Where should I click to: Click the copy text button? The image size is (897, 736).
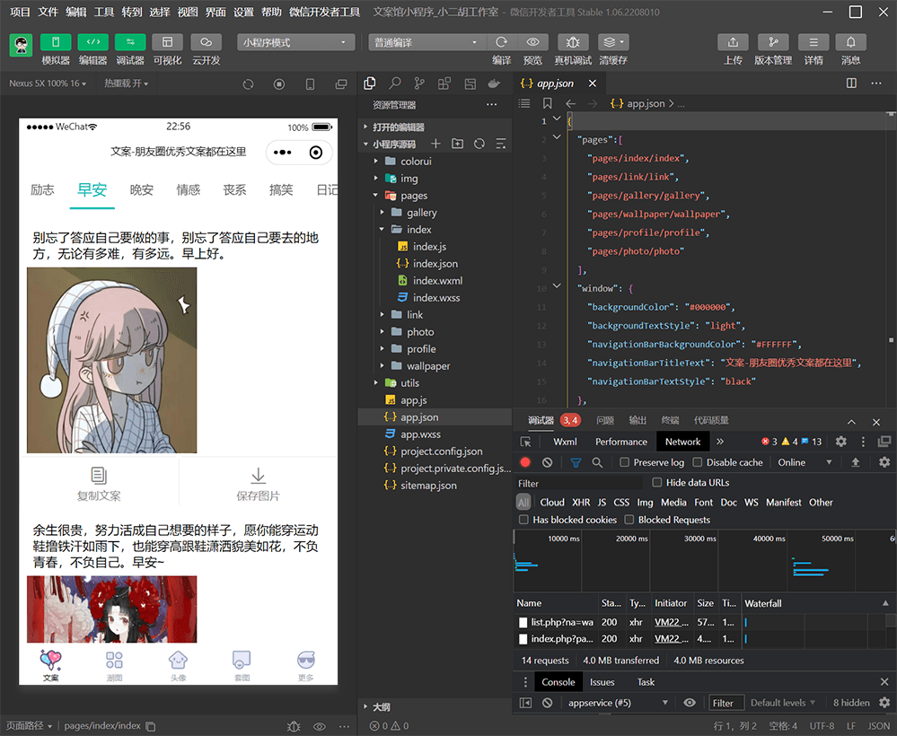99,483
